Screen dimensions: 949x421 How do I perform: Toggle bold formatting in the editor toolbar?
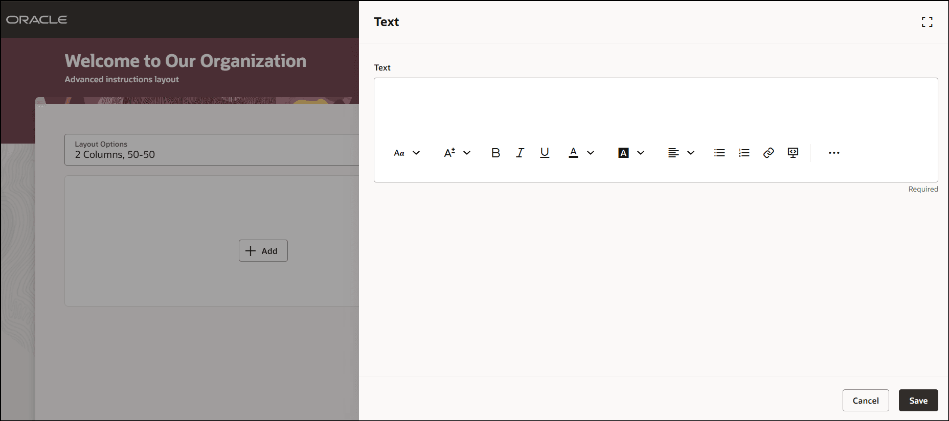[495, 153]
